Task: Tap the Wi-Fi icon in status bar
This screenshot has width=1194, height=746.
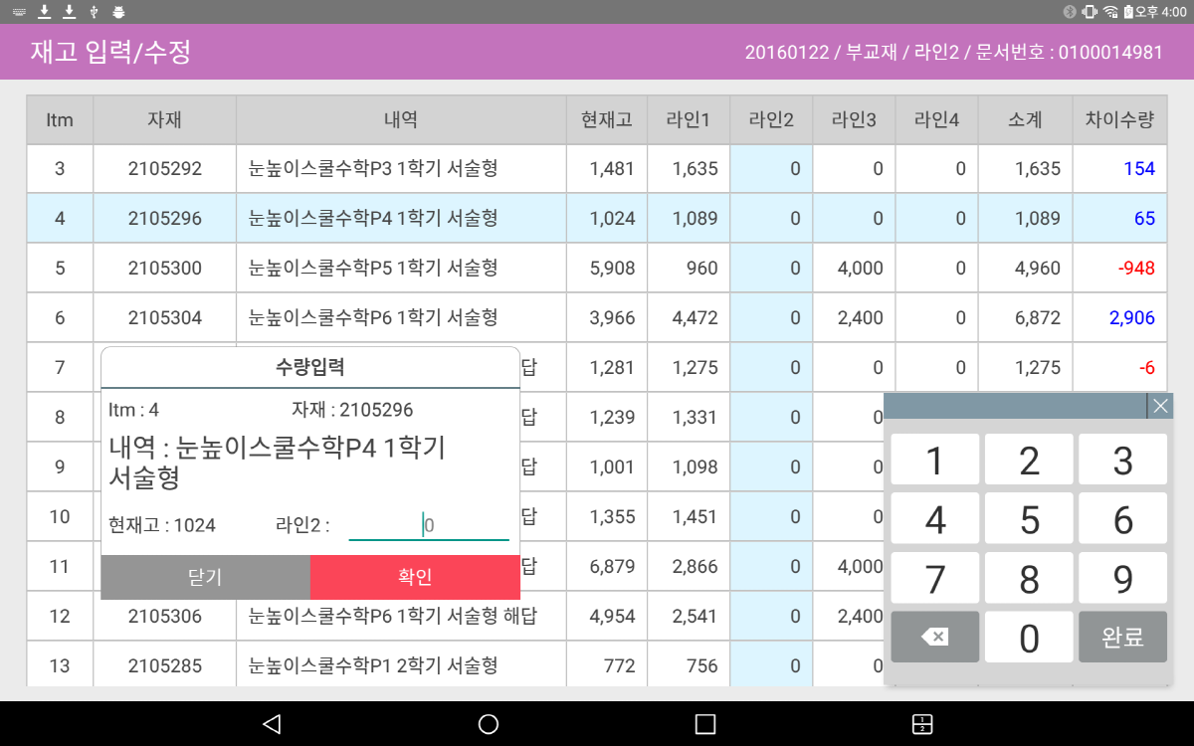Action: click(1110, 12)
